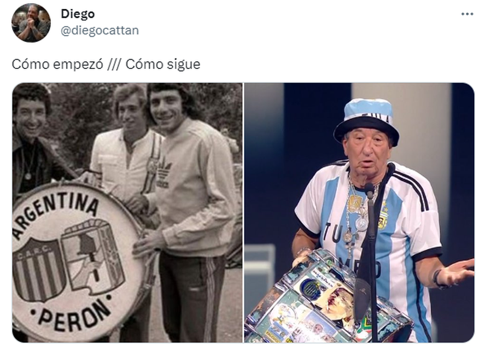This screenshot has height=350, width=485.
Task: Click the display name Diego
Action: pyautogui.click(x=78, y=14)
